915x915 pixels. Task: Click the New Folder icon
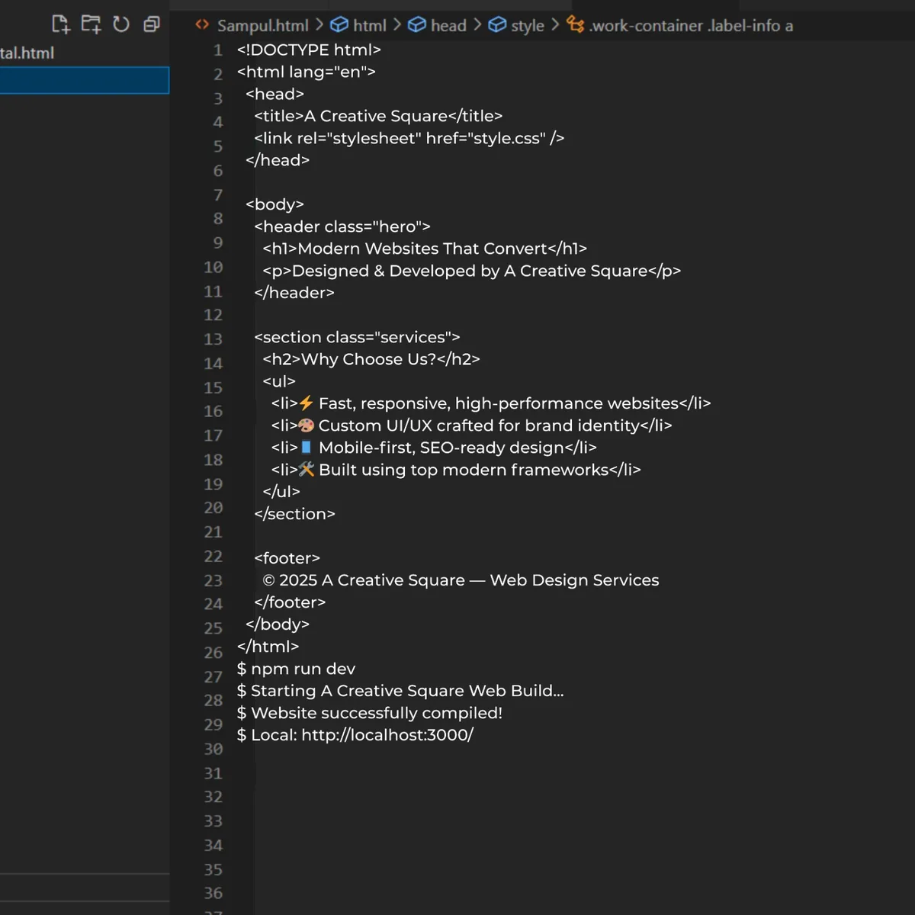click(x=91, y=24)
